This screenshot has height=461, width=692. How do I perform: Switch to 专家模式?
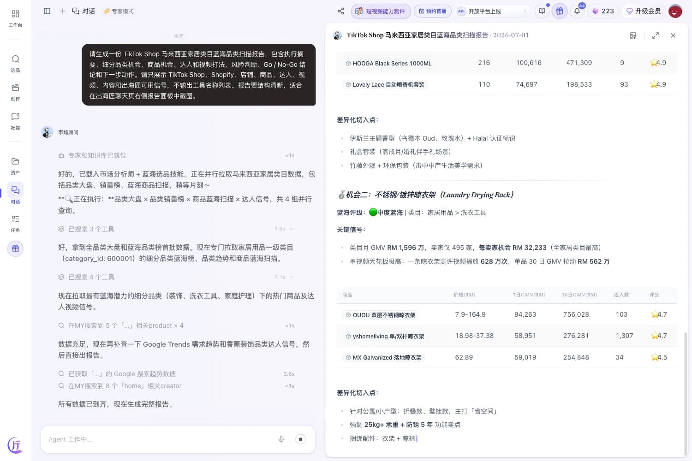coord(119,11)
